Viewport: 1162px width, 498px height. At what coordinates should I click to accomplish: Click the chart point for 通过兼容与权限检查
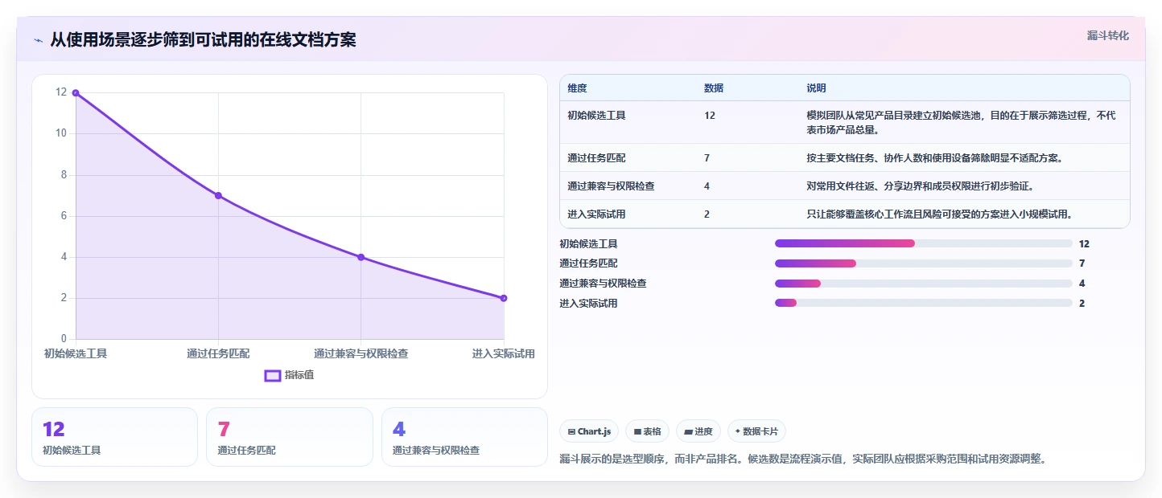coord(361,257)
